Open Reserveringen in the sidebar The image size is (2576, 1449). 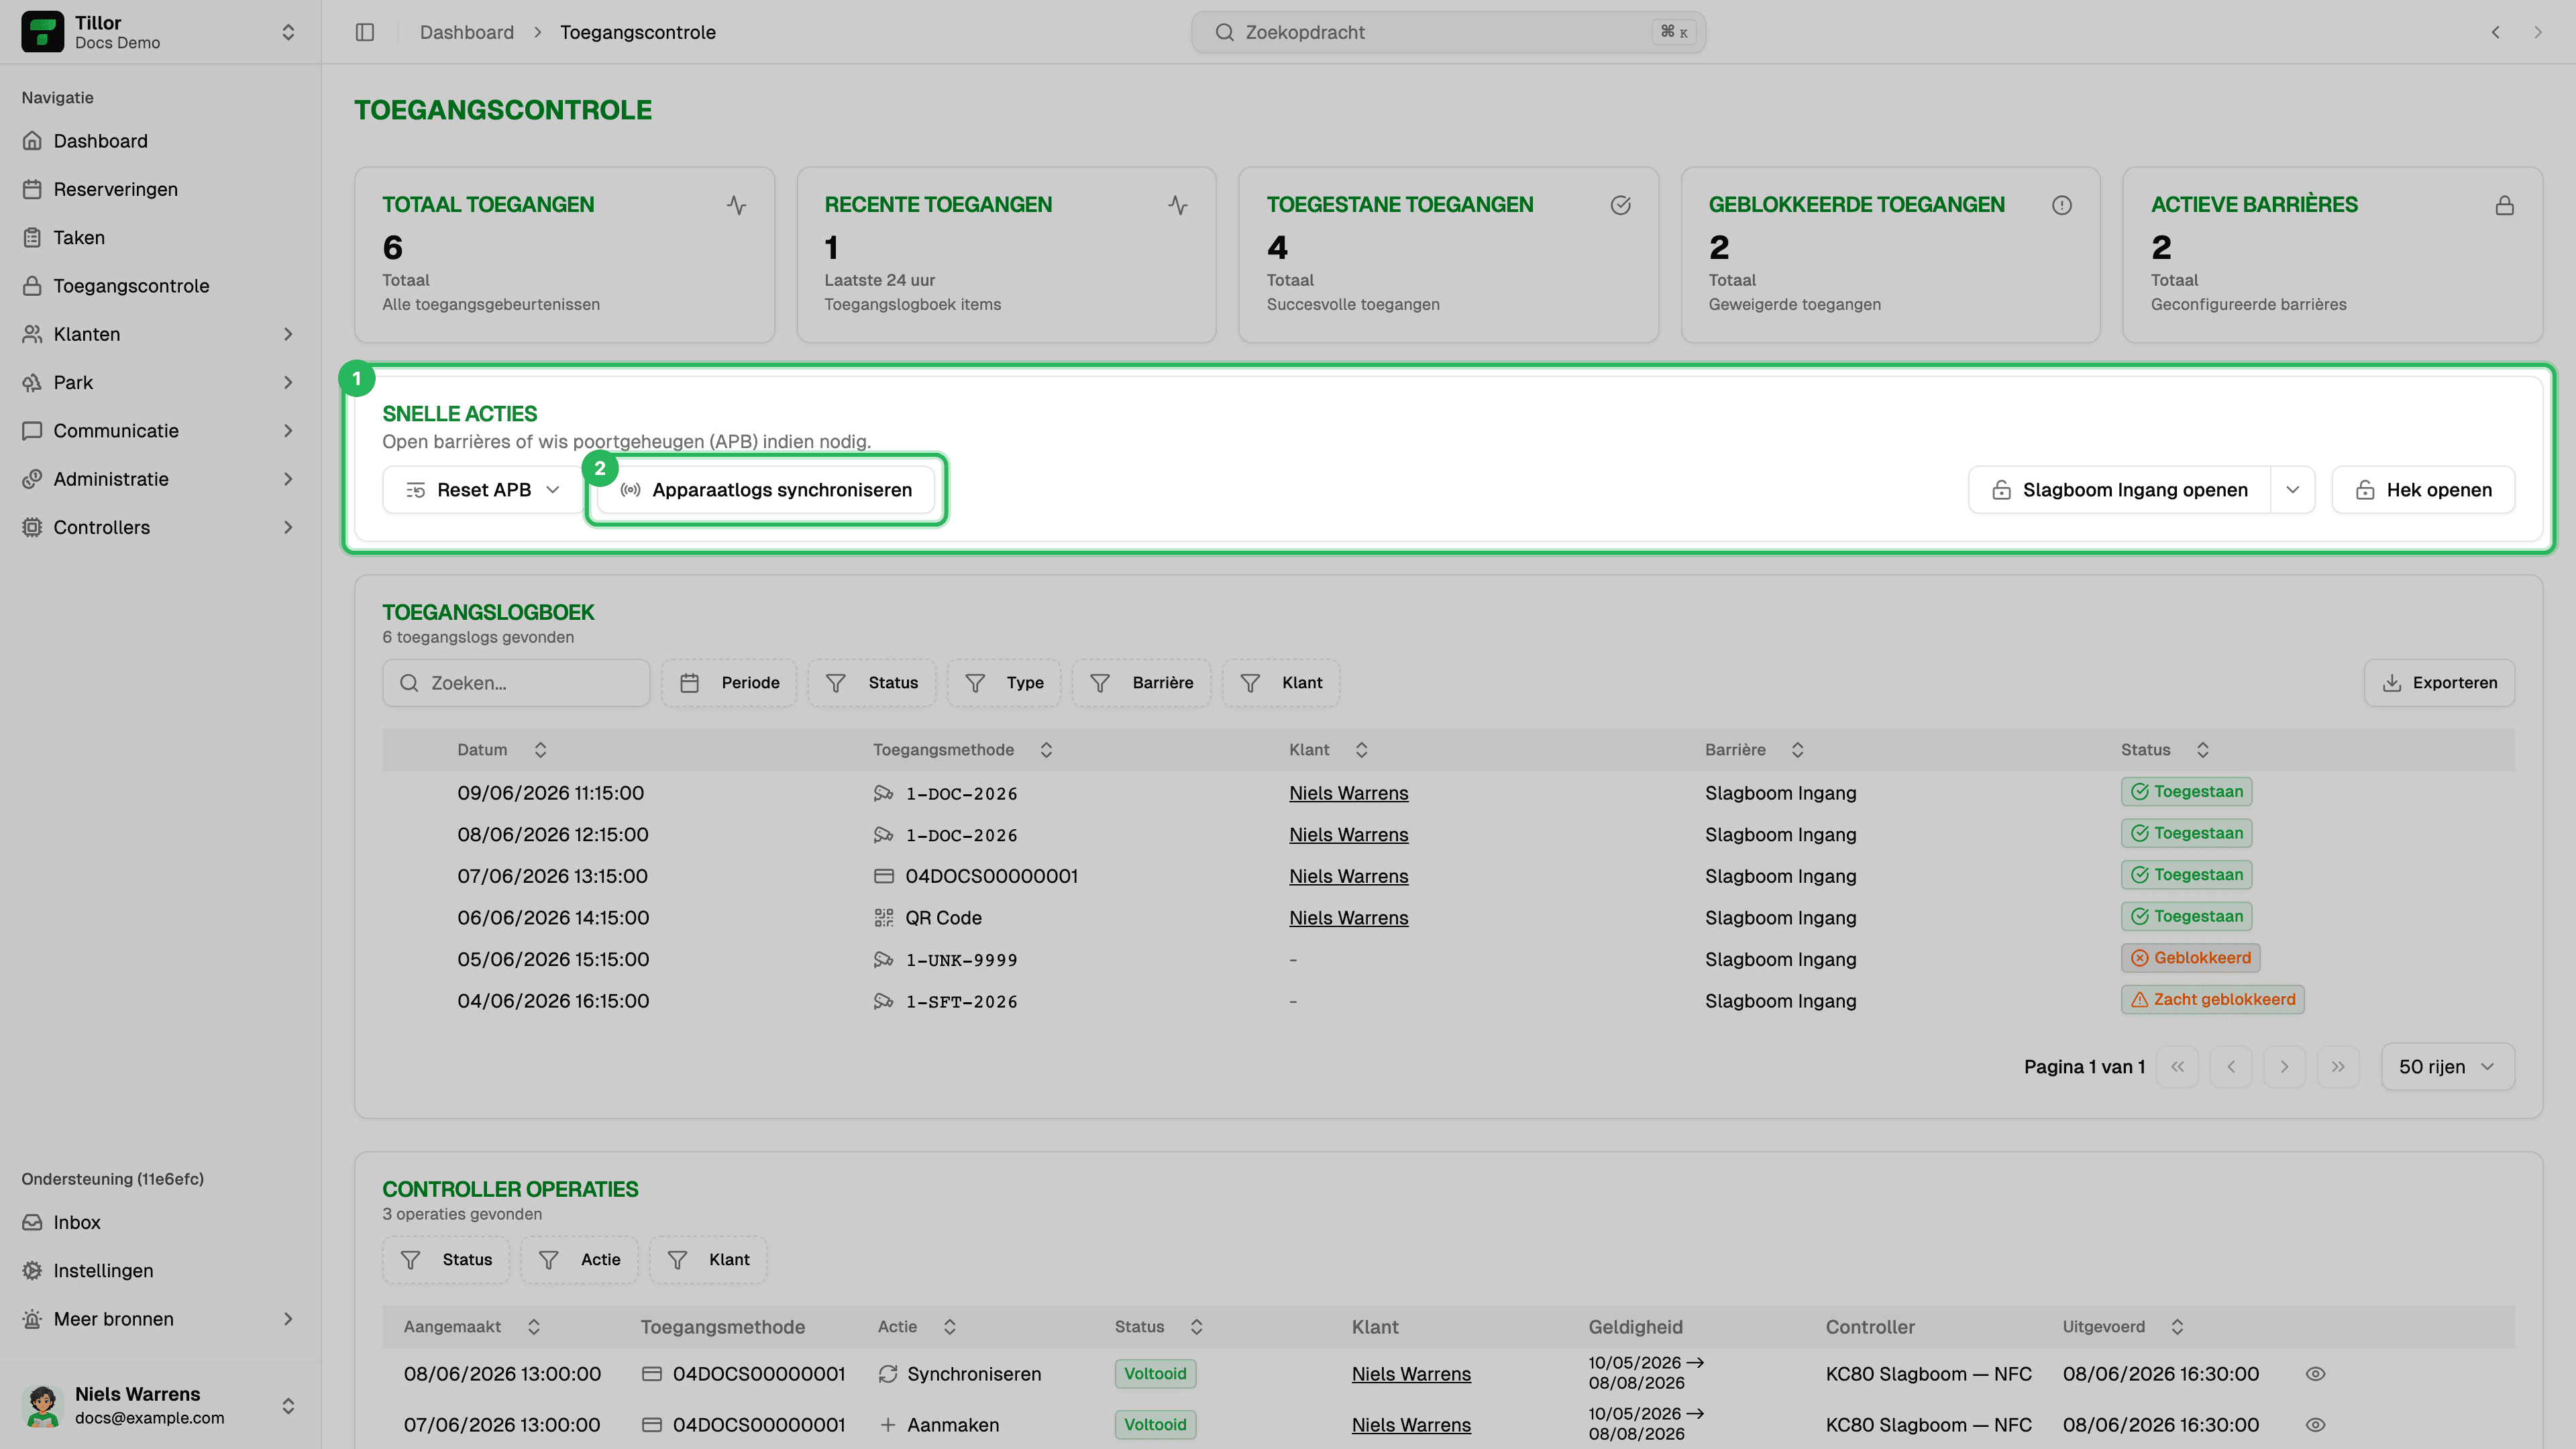click(160, 189)
